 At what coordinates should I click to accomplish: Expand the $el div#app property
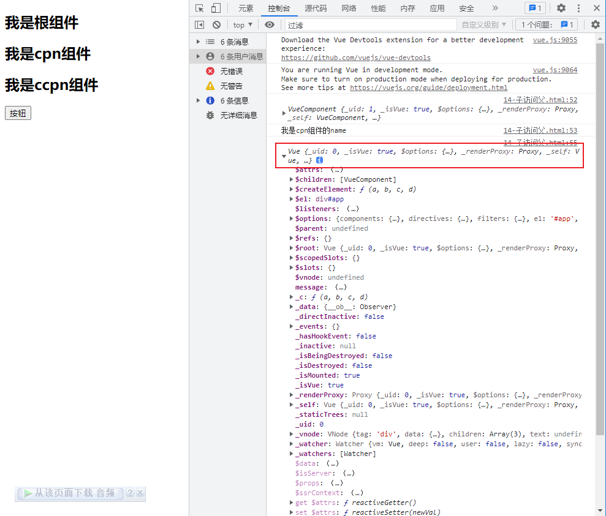click(x=292, y=199)
